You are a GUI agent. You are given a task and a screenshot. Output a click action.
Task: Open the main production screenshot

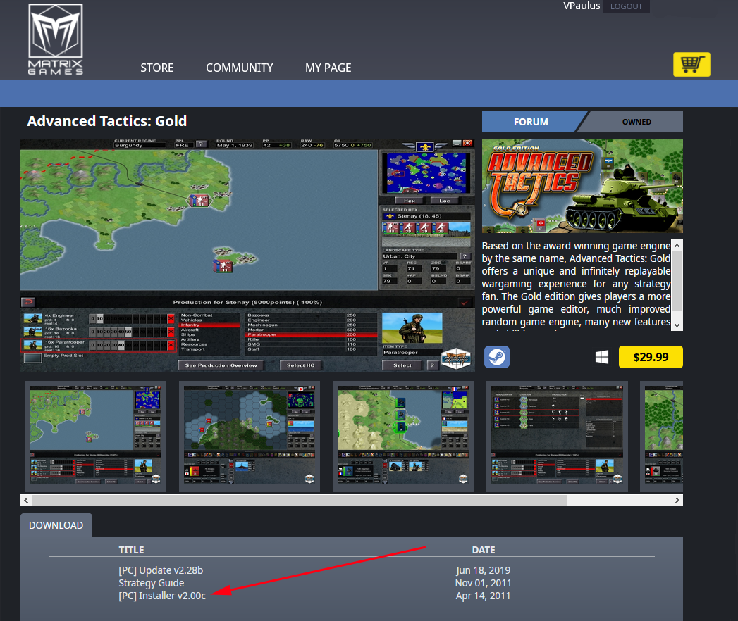click(x=247, y=256)
